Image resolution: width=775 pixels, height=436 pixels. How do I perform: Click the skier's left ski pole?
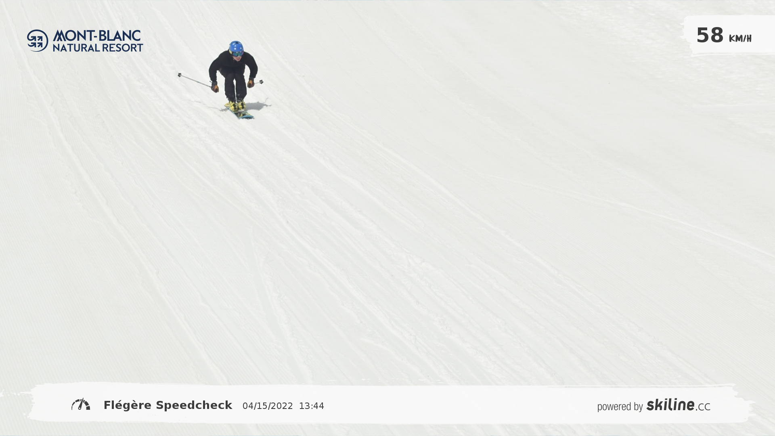pyautogui.click(x=195, y=80)
